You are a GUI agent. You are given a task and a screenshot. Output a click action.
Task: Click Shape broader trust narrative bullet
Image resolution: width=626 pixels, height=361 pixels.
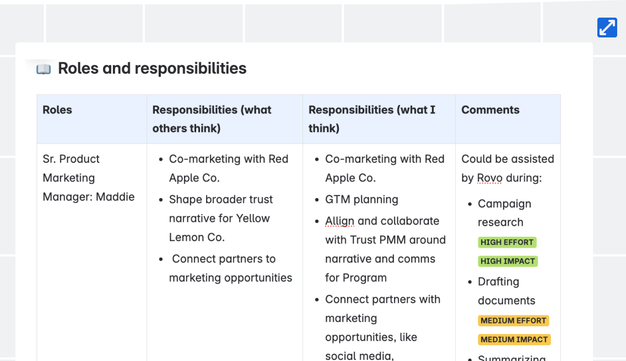click(221, 218)
